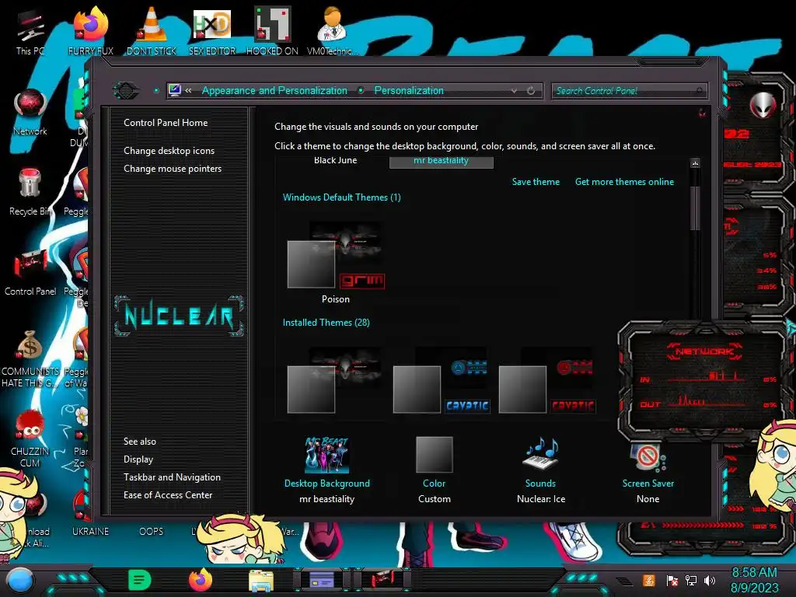
Task: Open Display in See also
Action: [x=138, y=459]
